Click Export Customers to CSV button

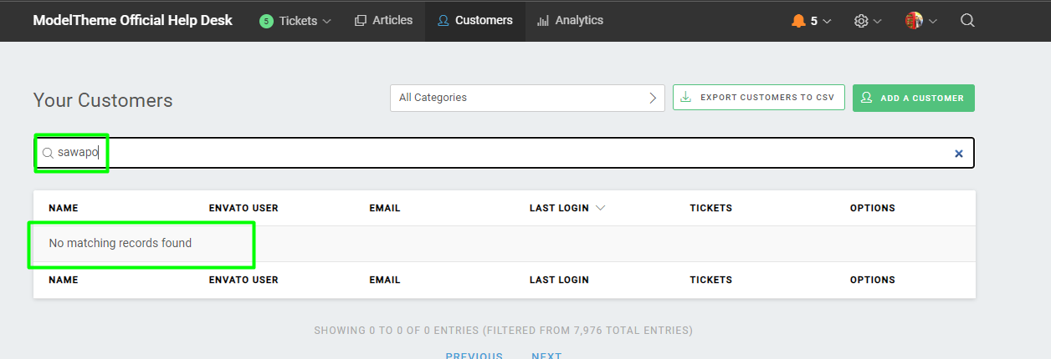(x=758, y=98)
